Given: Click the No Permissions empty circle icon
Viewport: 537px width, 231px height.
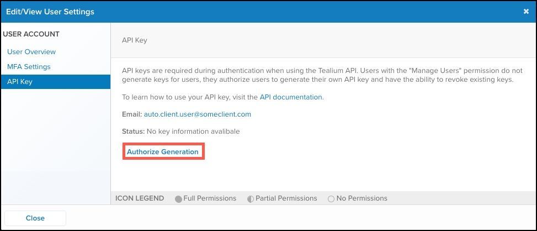Looking at the screenshot, I should click(331, 199).
